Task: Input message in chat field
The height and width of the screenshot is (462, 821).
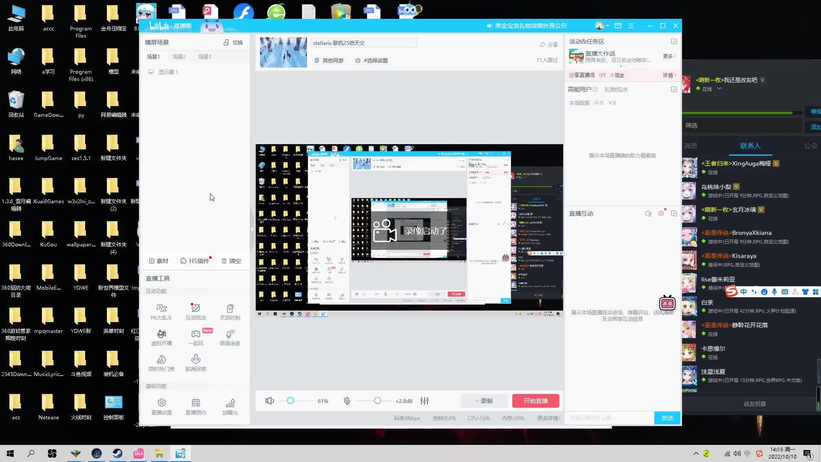Action: point(609,418)
